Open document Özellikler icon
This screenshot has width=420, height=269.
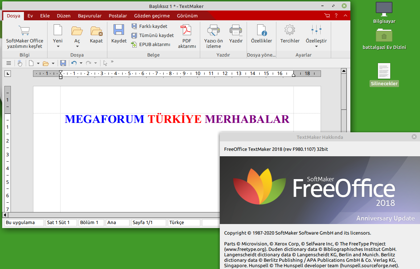(x=262, y=30)
